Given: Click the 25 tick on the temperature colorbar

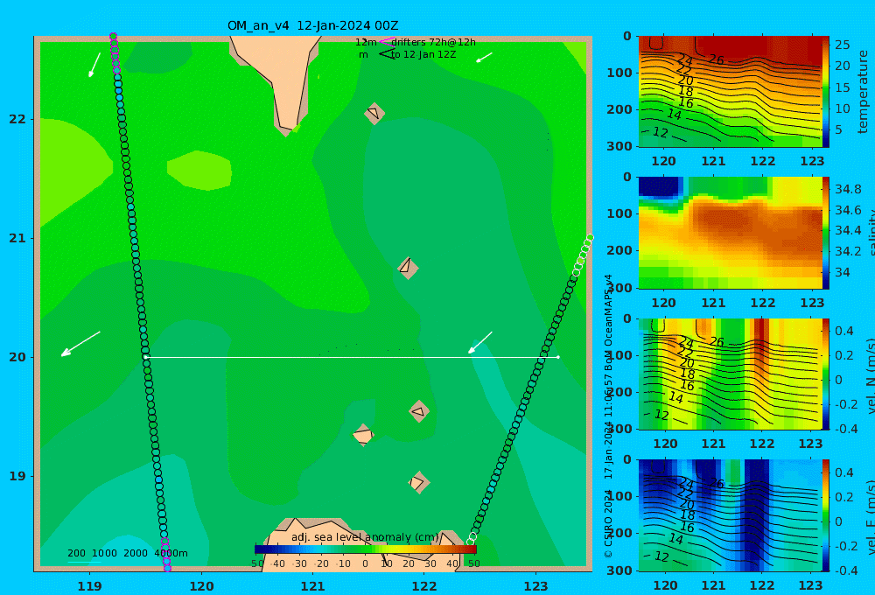Looking at the screenshot, I should (x=843, y=45).
